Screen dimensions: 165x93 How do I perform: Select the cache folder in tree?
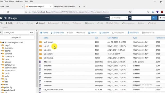click(7, 76)
